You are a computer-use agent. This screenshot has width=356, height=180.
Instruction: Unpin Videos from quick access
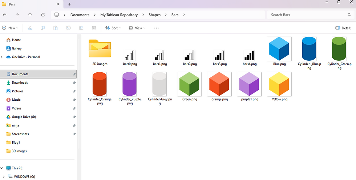74,108
